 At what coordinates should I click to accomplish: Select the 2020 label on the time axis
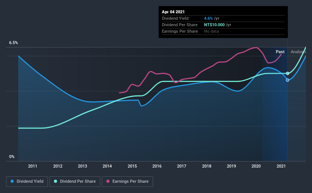[256, 166]
